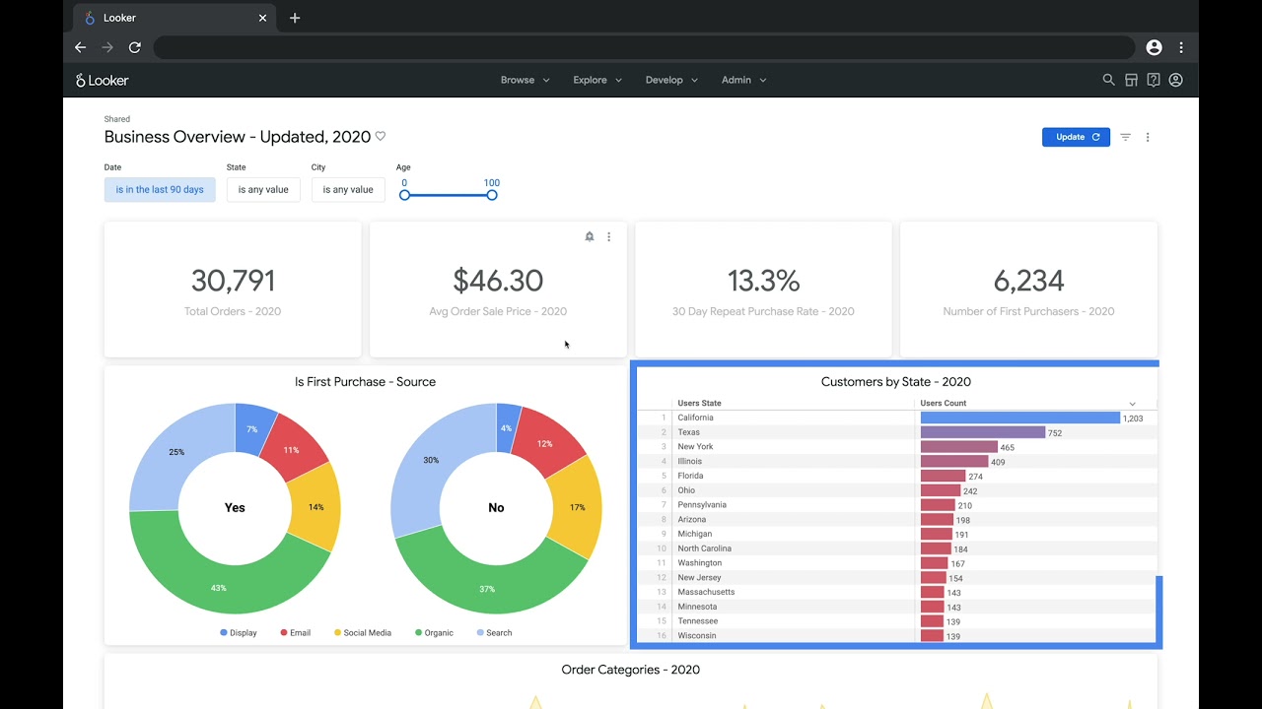The height and width of the screenshot is (709, 1262).
Task: Click the 11% Email slice in Yes donut
Action: [292, 448]
